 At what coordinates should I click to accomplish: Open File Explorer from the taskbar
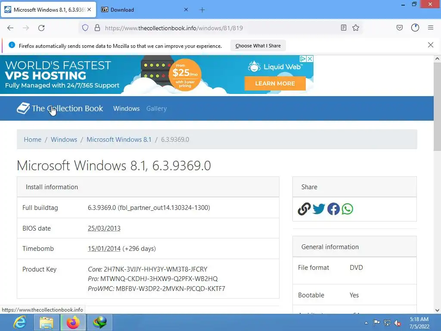47,322
